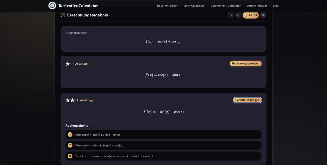Screen dimensions: 327x165
Task: Show steps with Rechenweg anzeigen
Action: tap(246, 63)
